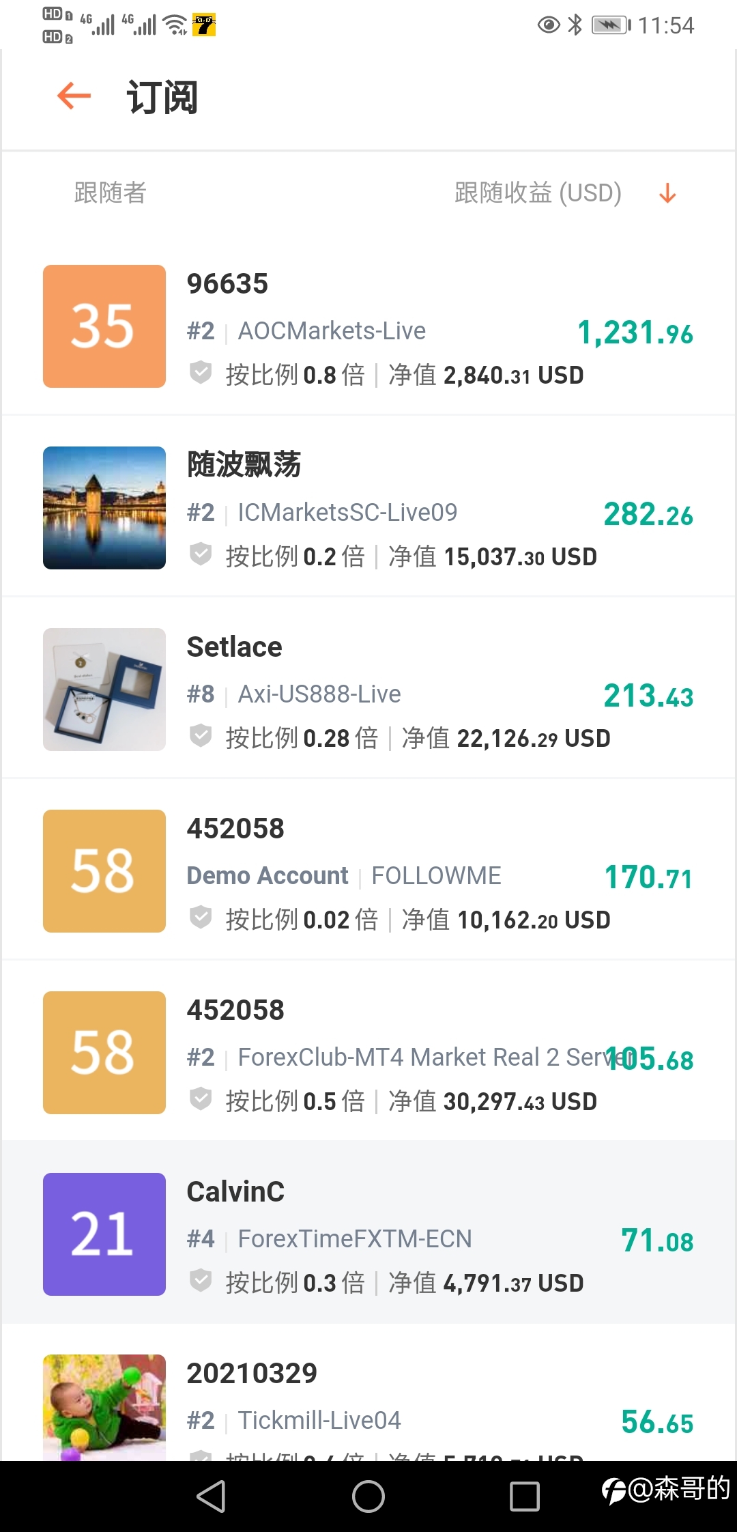Open the AOCMarkets-Live account entry
The height and width of the screenshot is (1532, 737).
click(x=332, y=331)
